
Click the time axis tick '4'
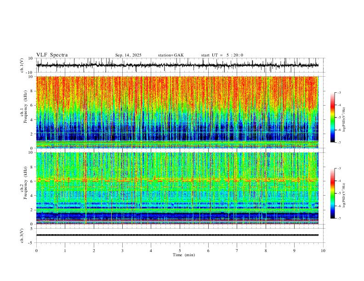click(151, 251)
